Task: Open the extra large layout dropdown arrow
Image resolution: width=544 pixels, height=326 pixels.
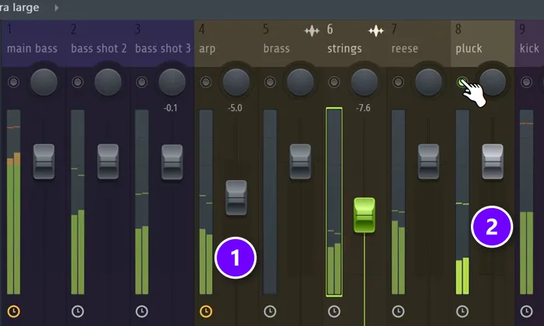Action: click(57, 7)
